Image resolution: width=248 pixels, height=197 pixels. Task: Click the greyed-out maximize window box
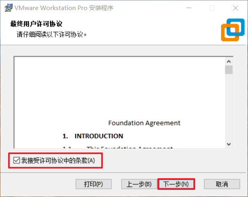[212, 8]
